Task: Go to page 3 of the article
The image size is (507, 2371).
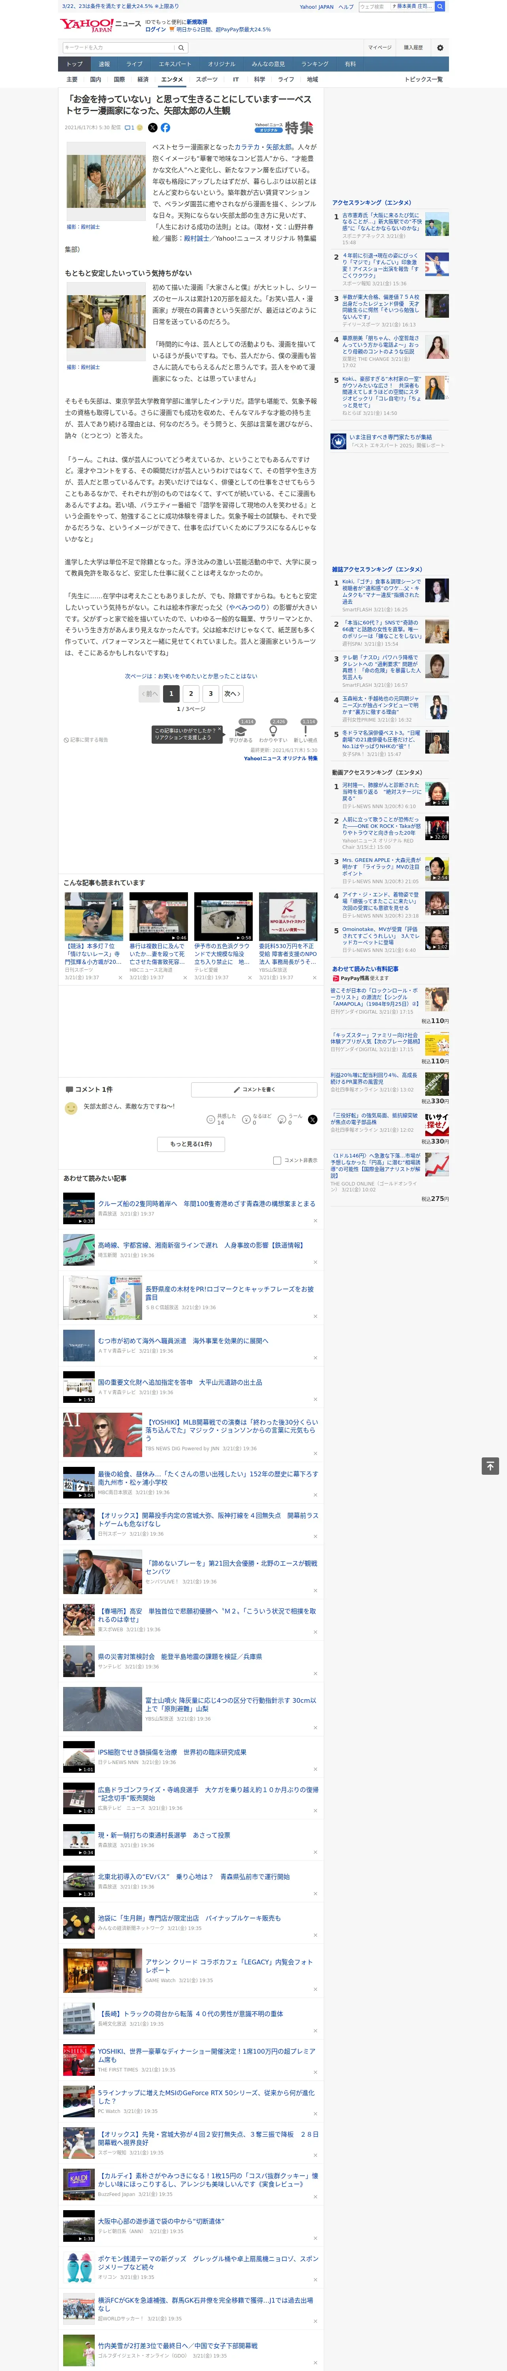Action: coord(211,693)
